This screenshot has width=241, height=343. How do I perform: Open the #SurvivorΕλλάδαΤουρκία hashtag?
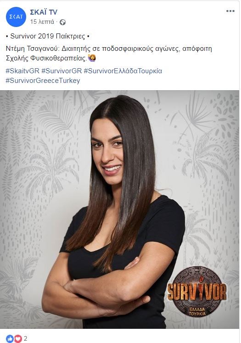coord(123,71)
